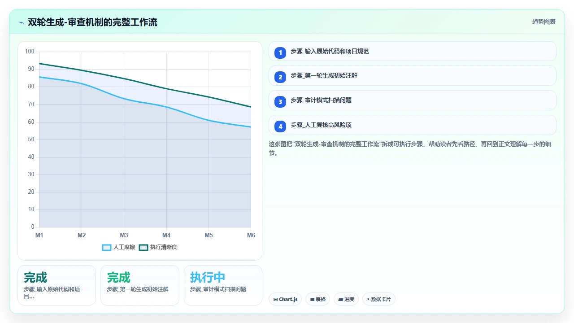The image size is (574, 323).
Task: Click the M6 axis label
Action: click(251, 236)
